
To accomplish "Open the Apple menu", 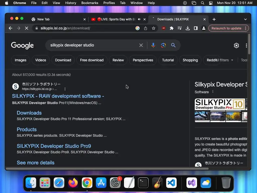I will (x=7, y=3).
